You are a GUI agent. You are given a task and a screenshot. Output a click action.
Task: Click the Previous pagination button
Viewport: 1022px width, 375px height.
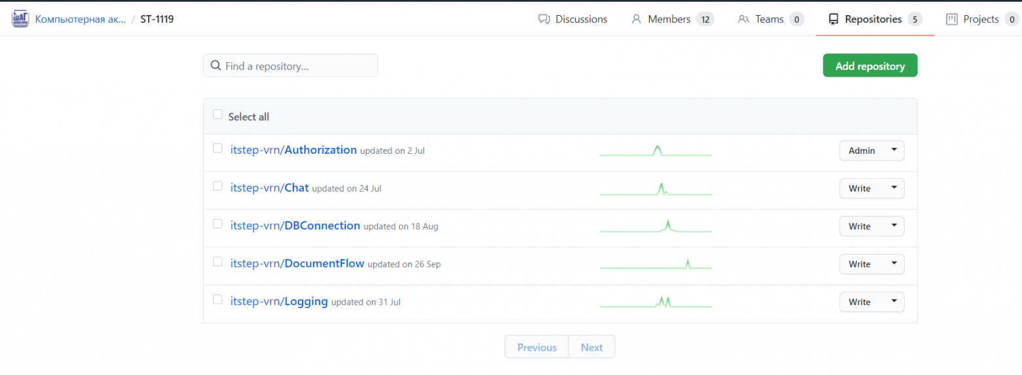537,347
